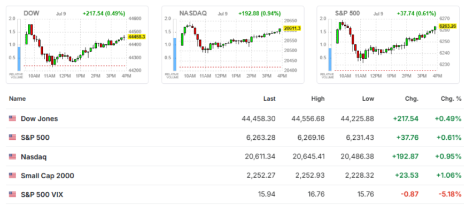Click S&P 500 last value 6,263.28
Screen dimensions: 466x207
pyautogui.click(x=261, y=138)
